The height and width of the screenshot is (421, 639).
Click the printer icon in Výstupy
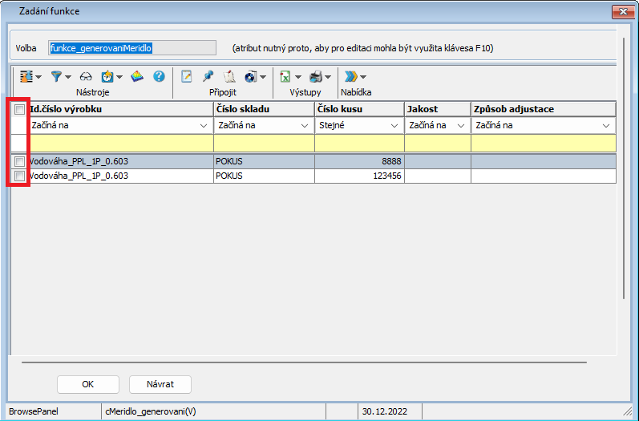click(x=316, y=77)
